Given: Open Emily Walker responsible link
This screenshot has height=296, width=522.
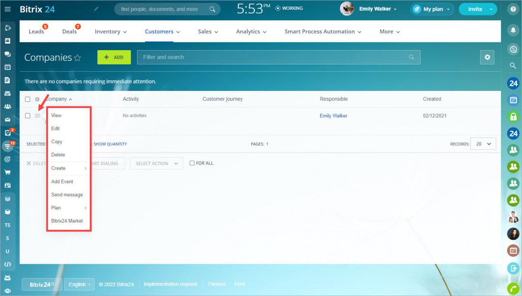Looking at the screenshot, I should click(x=334, y=116).
